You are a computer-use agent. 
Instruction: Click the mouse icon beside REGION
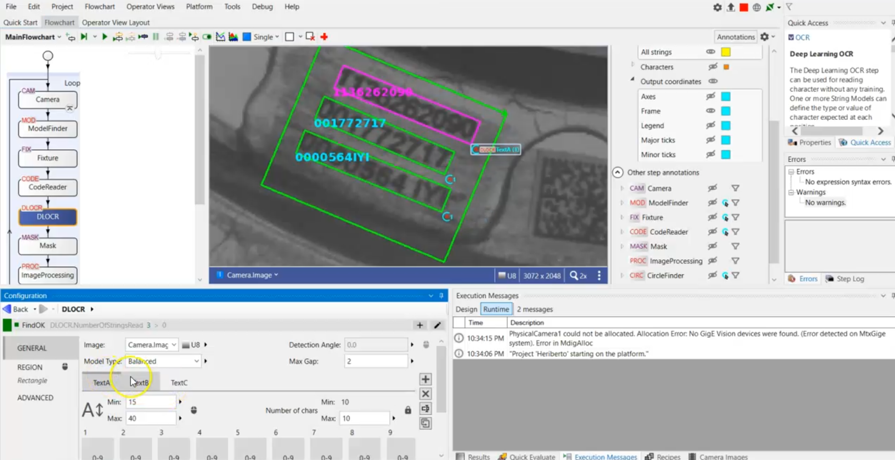pyautogui.click(x=65, y=367)
